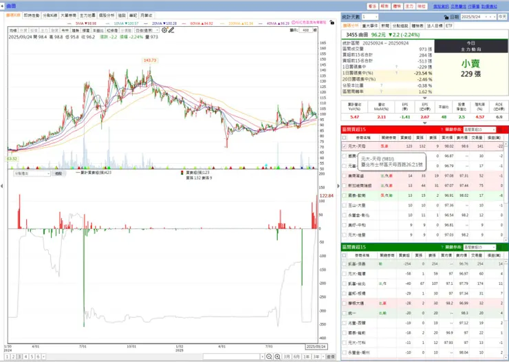This screenshot has width=509, height=362.
Task: Collapse the chart using the left edge arrow
Action: [x=2, y=186]
